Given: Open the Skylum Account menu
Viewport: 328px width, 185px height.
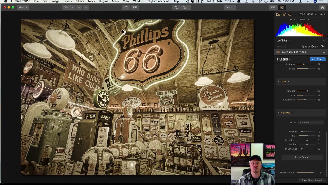Looking at the screenshot, I should [158, 2].
